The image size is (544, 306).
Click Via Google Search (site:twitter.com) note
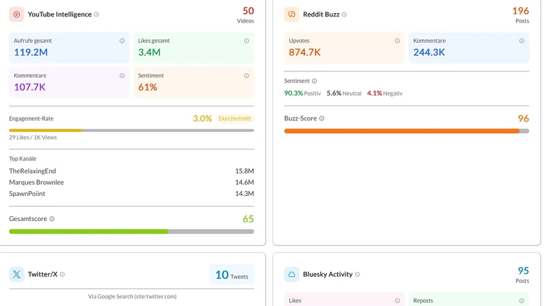coord(132,296)
